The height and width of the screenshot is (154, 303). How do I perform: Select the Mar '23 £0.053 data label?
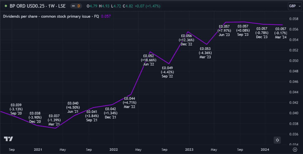(205, 53)
